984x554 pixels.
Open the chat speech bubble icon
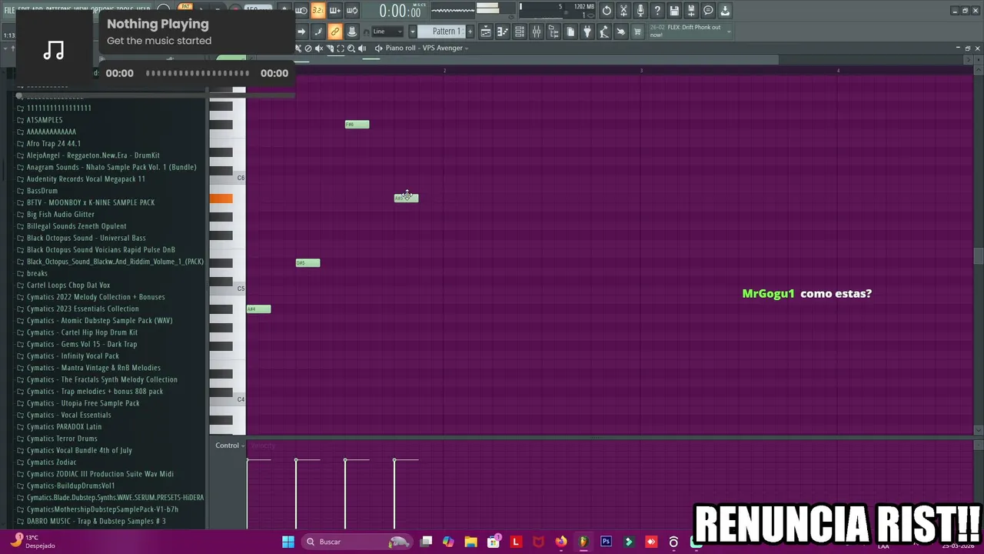pyautogui.click(x=708, y=11)
